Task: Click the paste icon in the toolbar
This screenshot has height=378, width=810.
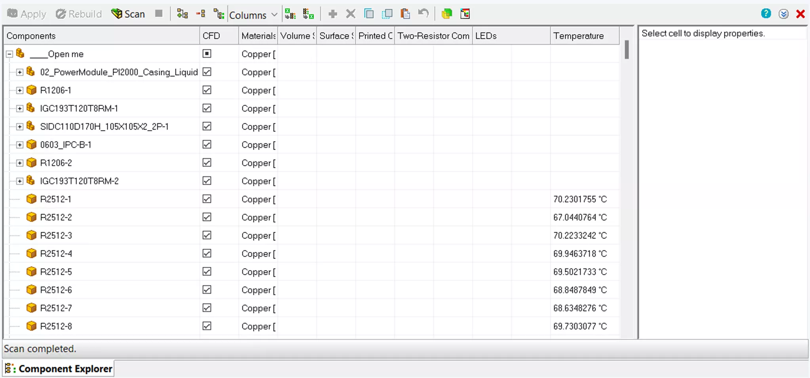Action: (x=404, y=13)
